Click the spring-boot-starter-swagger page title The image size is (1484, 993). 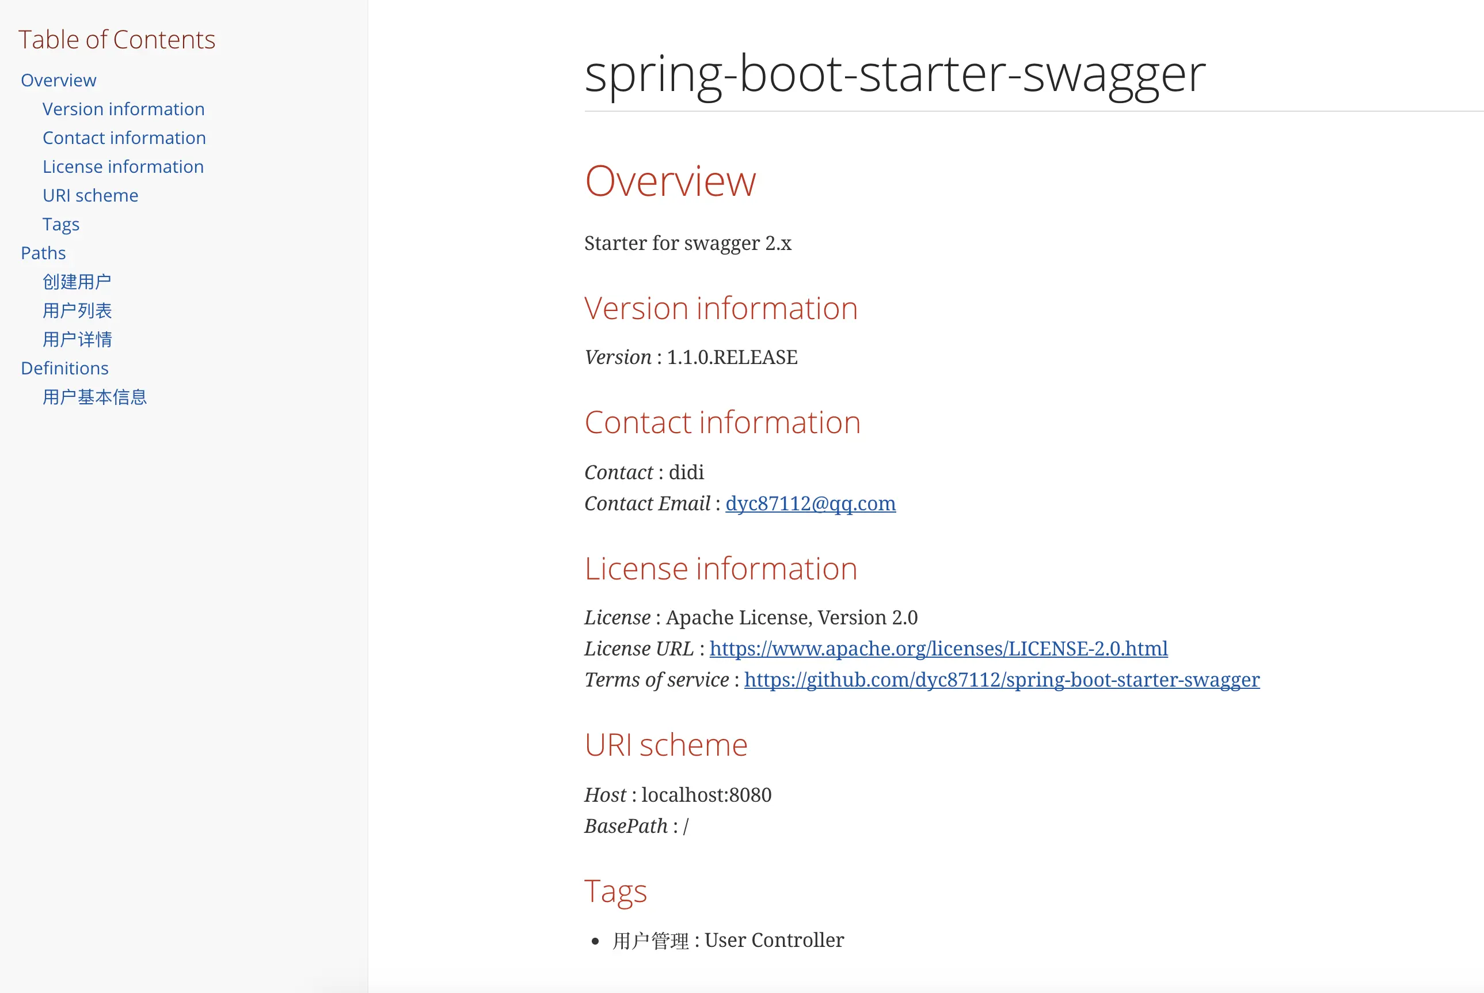click(x=894, y=74)
